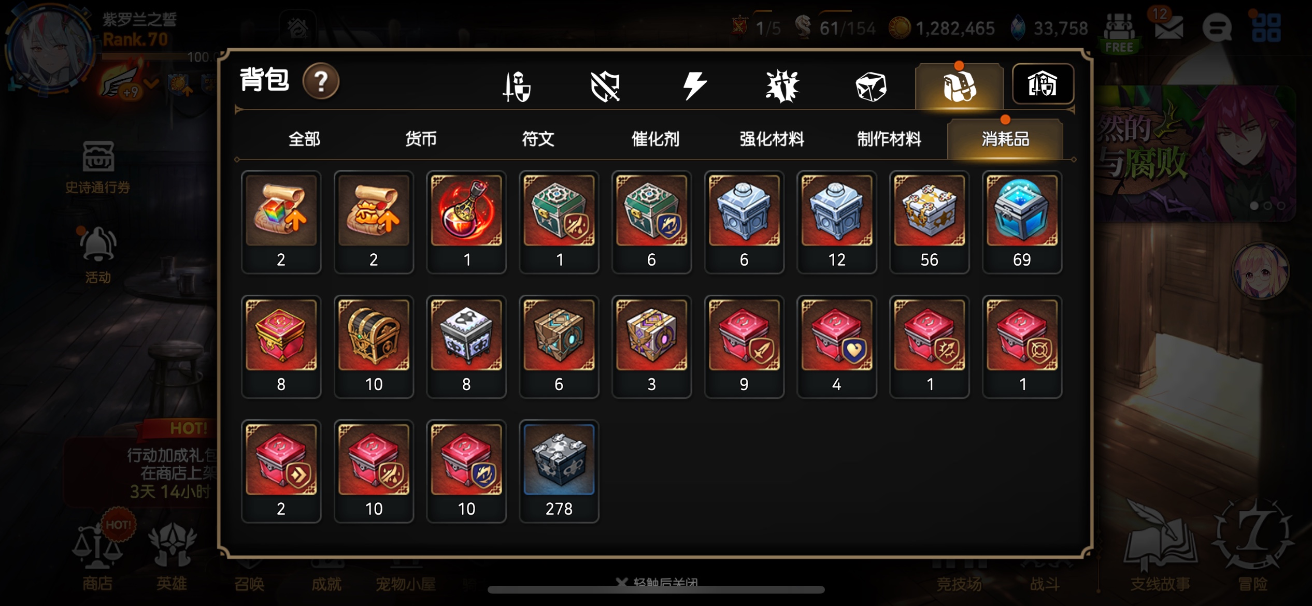Viewport: 1312px width, 606px height.
Task: Switch to the 货币 tab
Action: click(420, 139)
